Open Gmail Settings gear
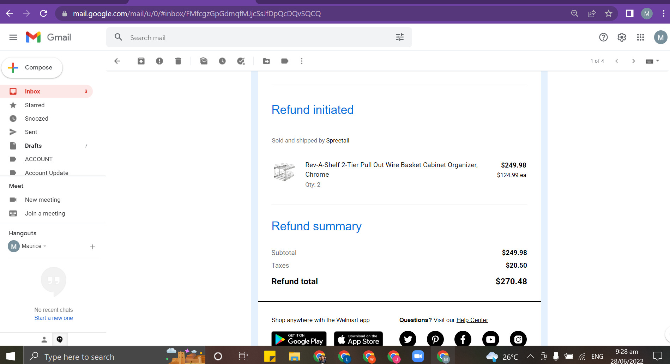This screenshot has height=364, width=670. [x=622, y=37]
